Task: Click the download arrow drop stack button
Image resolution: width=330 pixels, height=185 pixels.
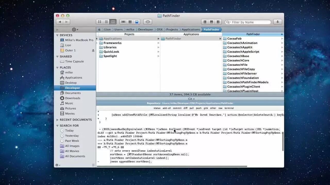Action: click(x=278, y=22)
